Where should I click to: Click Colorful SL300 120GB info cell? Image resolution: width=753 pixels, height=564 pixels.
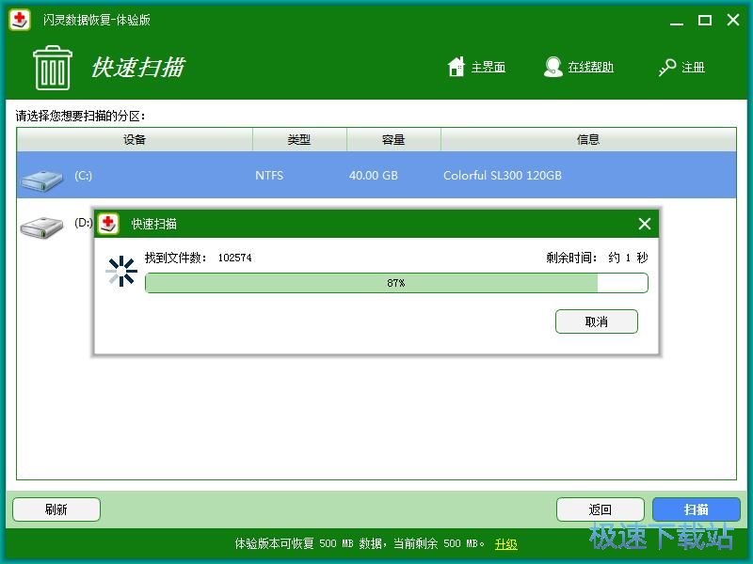pyautogui.click(x=503, y=176)
